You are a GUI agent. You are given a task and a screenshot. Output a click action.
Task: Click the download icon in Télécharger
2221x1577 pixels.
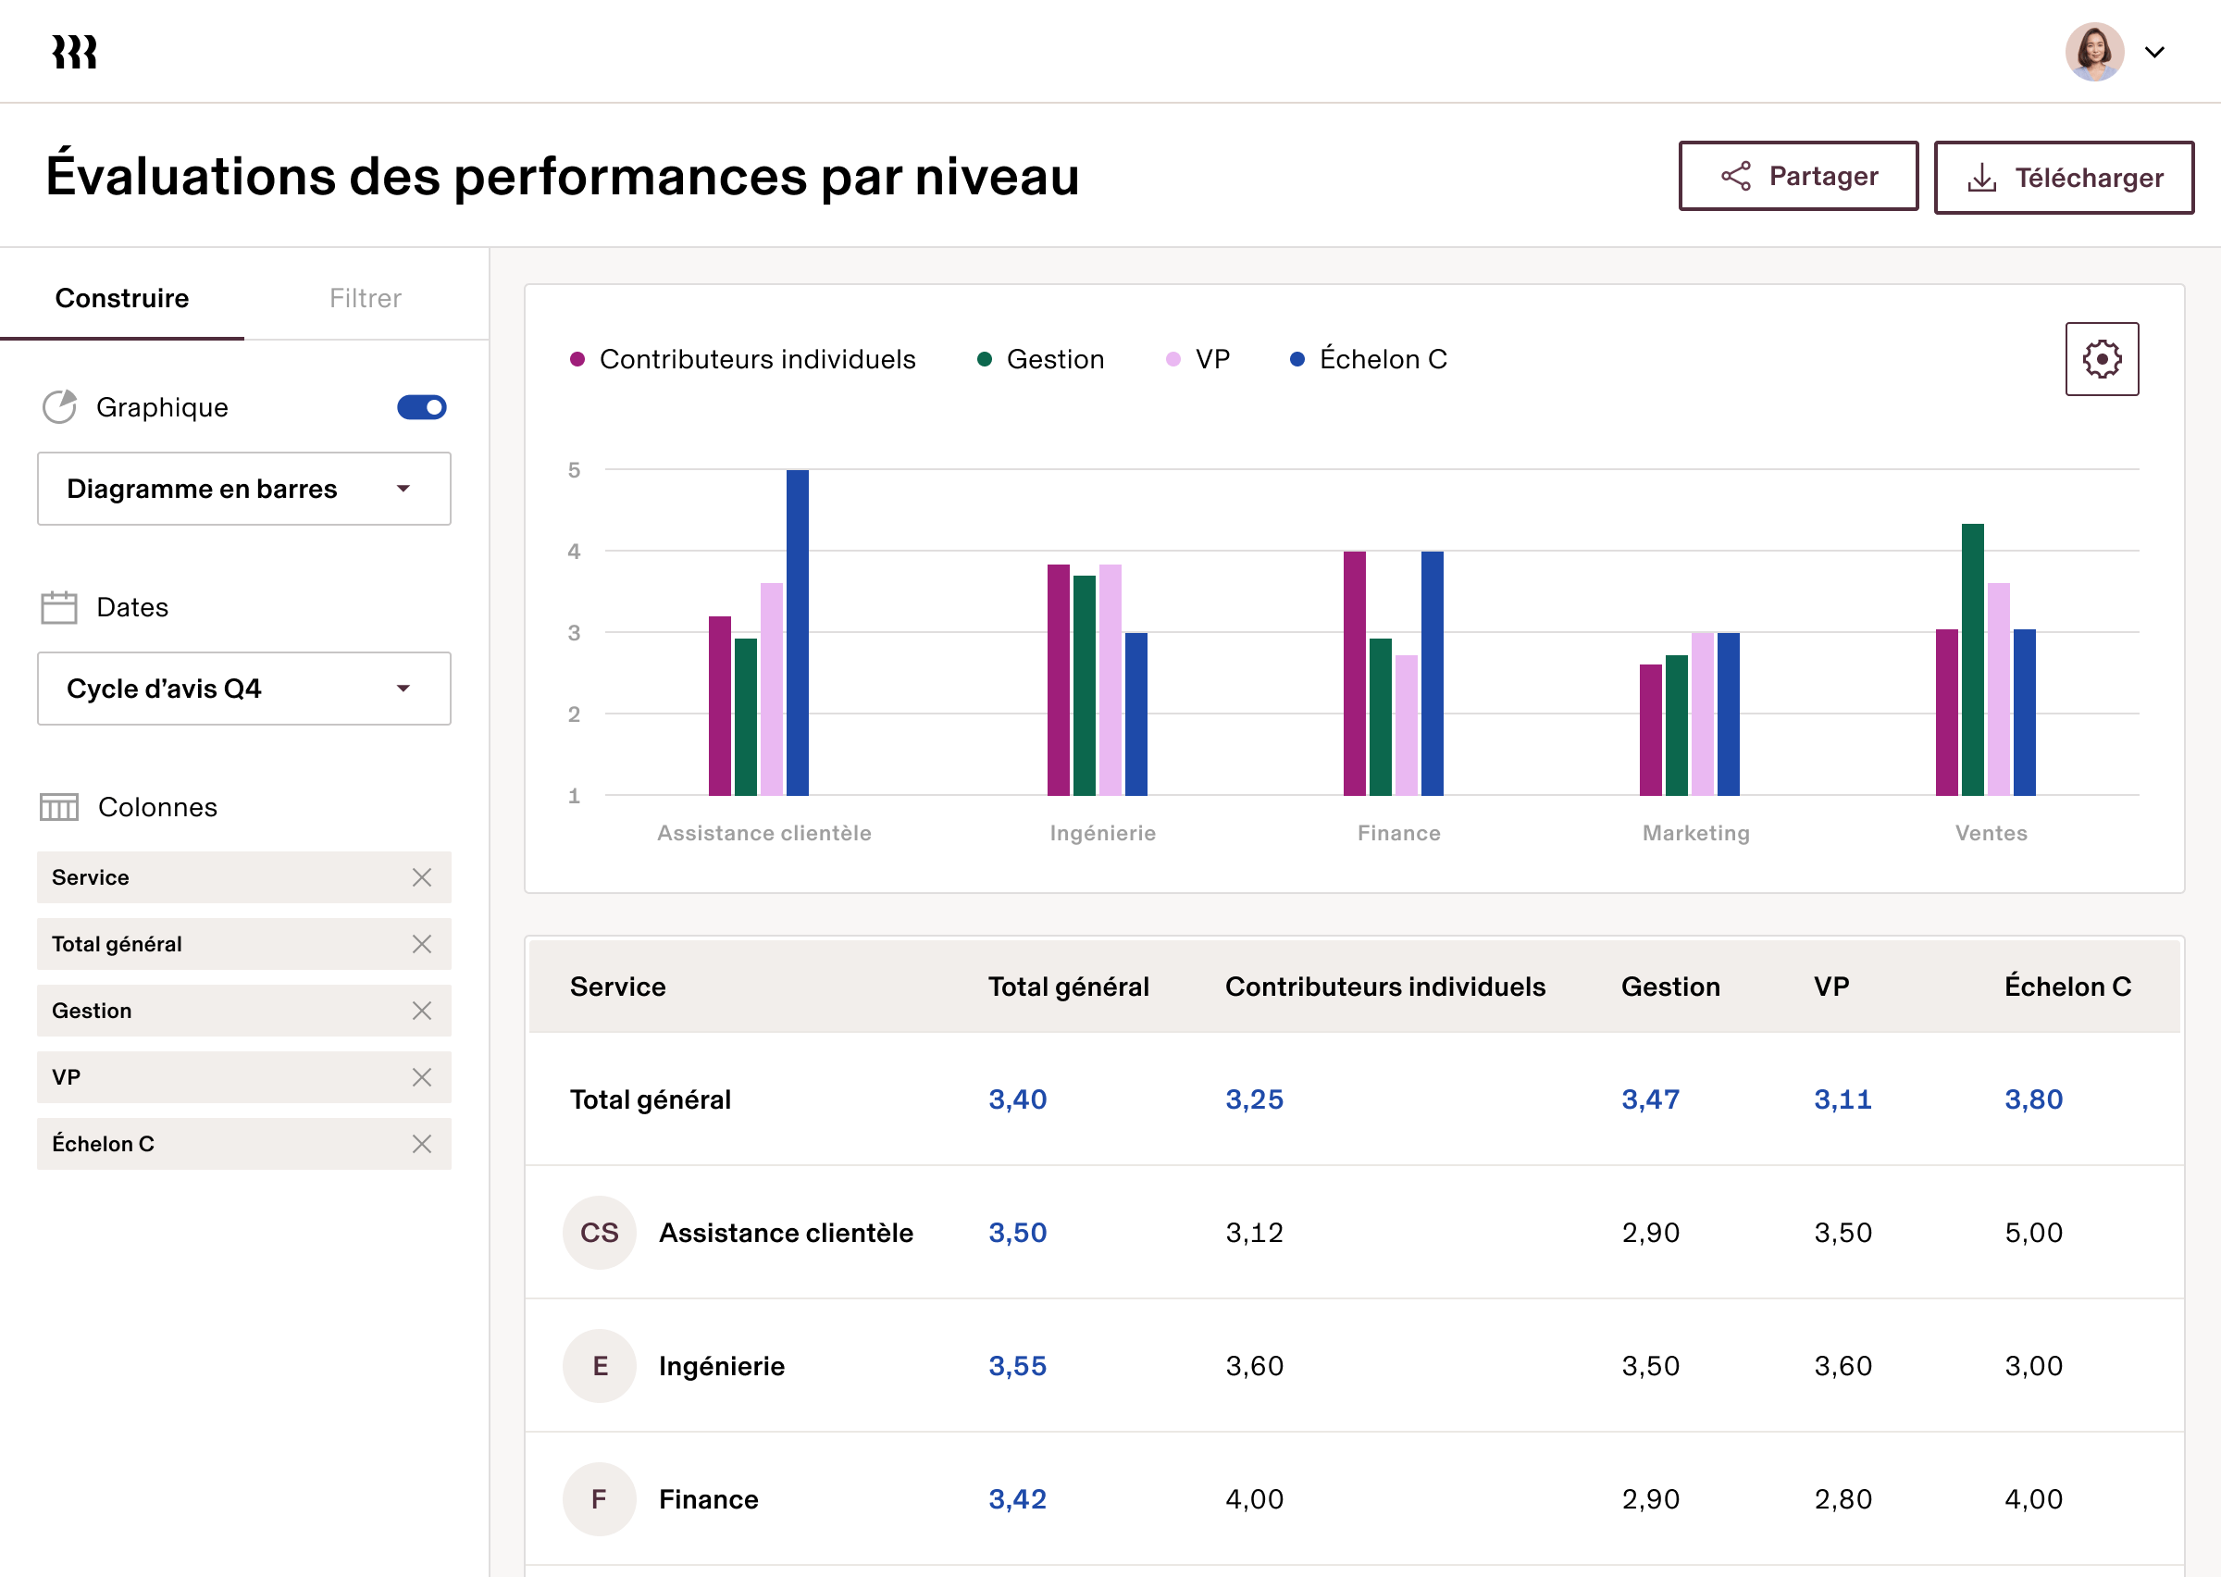point(1981,176)
